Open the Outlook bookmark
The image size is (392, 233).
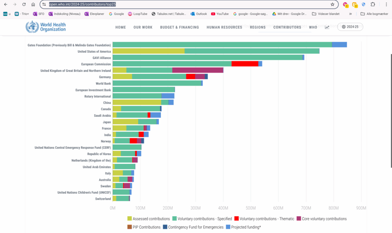coord(199,14)
